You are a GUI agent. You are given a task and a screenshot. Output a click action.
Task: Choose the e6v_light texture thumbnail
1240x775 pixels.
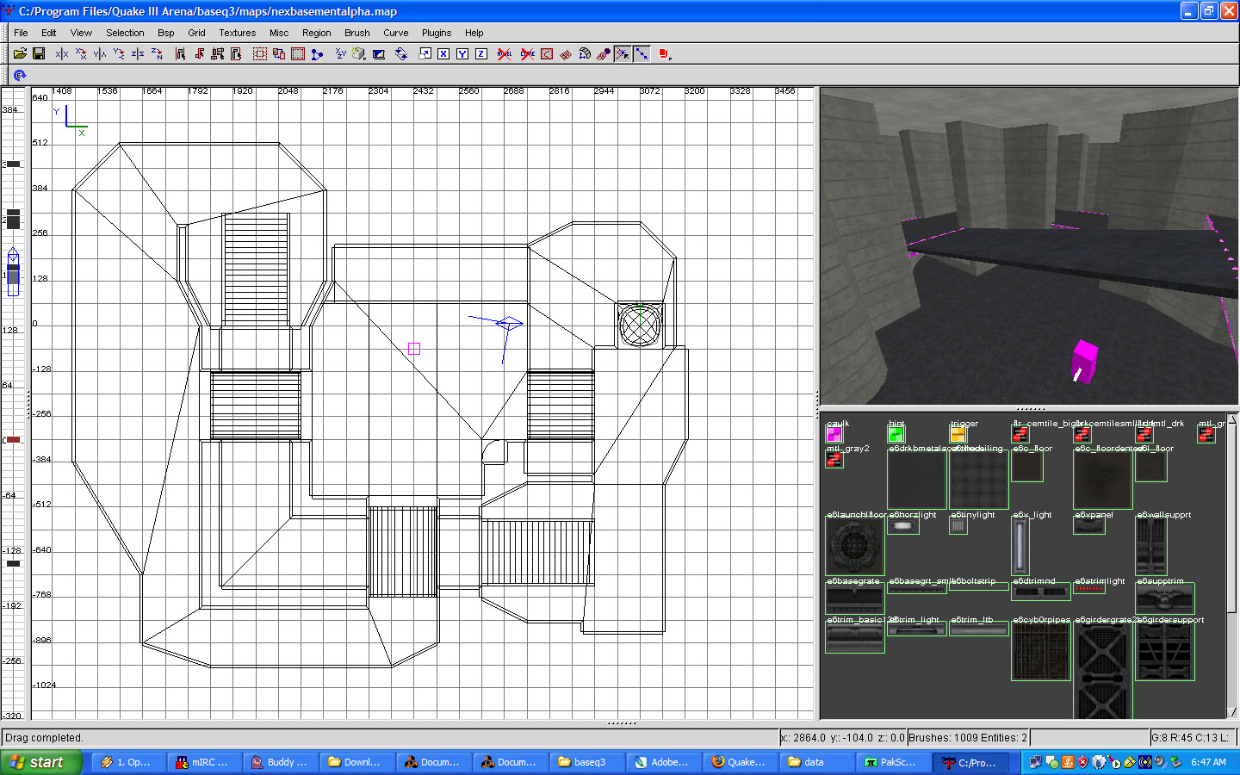click(1020, 547)
